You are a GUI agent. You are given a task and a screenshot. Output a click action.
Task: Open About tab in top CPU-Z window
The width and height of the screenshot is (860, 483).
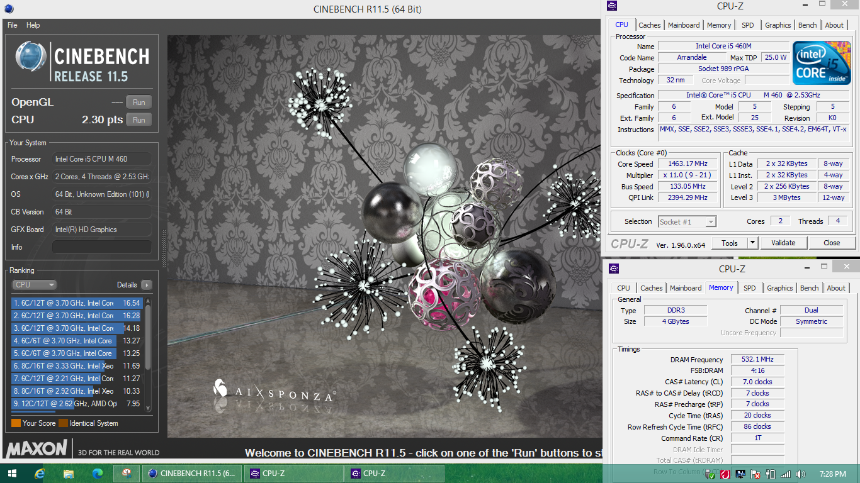(x=834, y=25)
